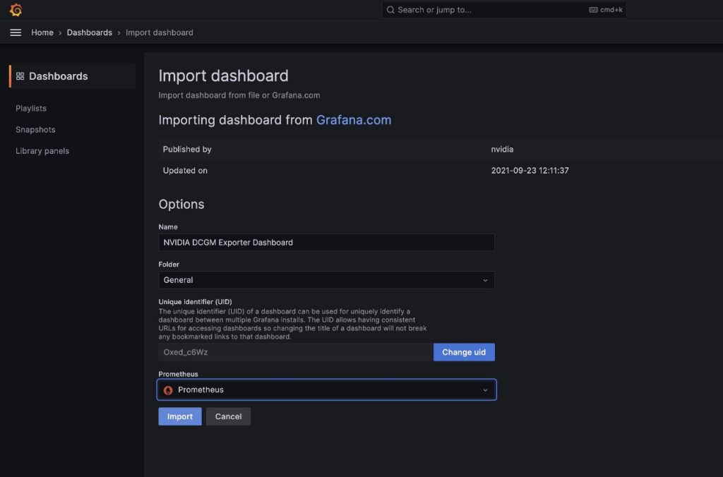Select Dashboards in the sidebar

pyautogui.click(x=73, y=76)
